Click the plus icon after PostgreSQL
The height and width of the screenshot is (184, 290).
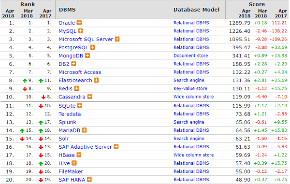92,47
